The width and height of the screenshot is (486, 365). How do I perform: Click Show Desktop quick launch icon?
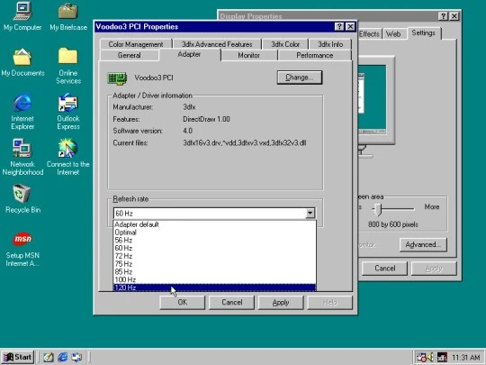tap(49, 357)
